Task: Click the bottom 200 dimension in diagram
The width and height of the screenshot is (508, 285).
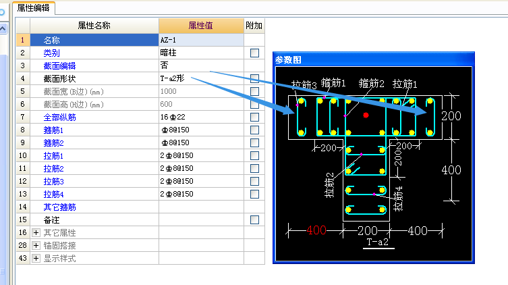Action: tap(368, 230)
